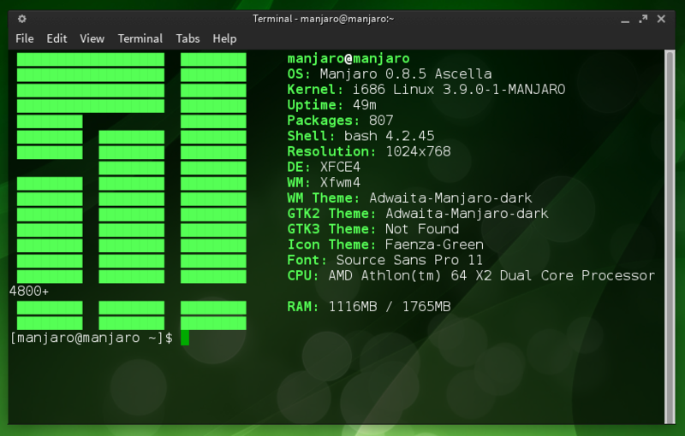Screen dimensions: 685x436
Task: Open the View menu
Action: (92, 38)
